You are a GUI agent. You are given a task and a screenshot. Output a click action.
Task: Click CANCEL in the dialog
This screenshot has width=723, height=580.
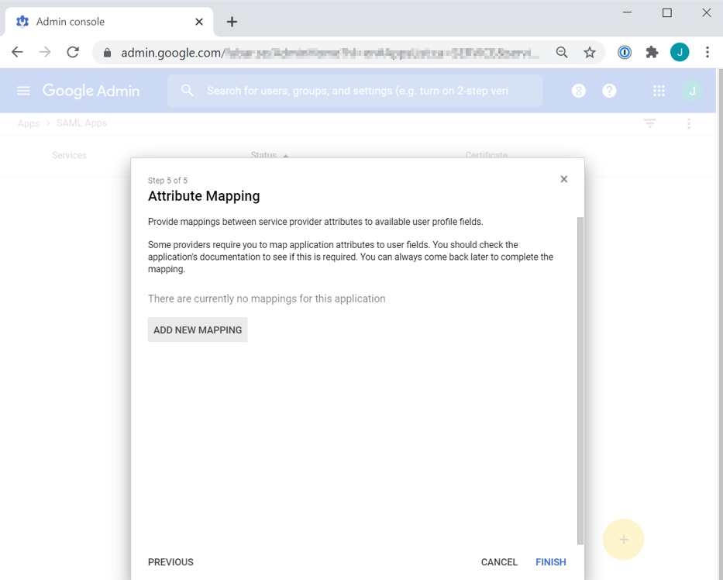tap(499, 562)
